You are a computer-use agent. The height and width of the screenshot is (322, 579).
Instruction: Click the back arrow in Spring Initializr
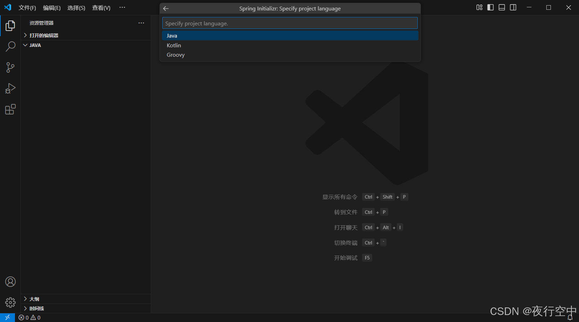click(166, 9)
